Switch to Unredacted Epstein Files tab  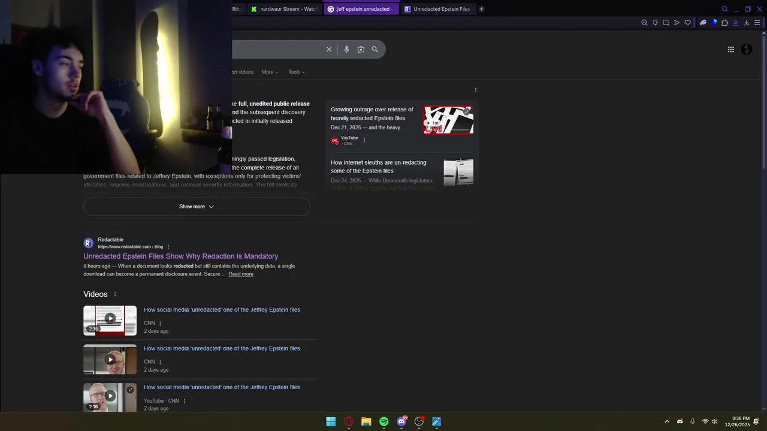438,9
